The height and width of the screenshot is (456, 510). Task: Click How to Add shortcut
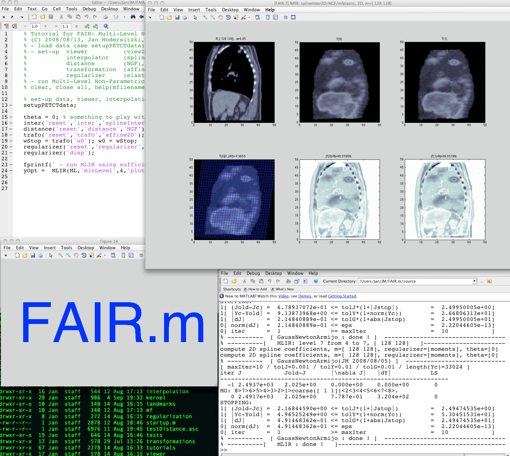255,289
